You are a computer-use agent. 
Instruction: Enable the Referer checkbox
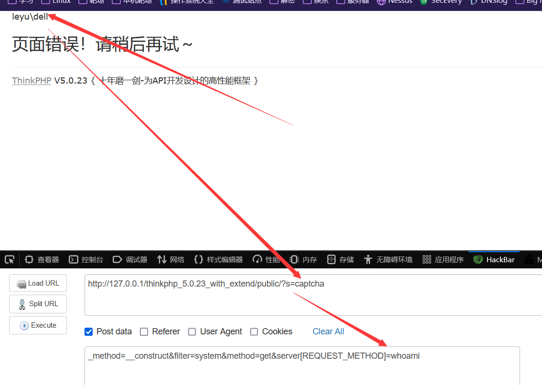(144, 332)
